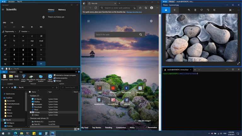This screenshot has width=242, height=136.
Task: Click the Explorer file list horizontal scrollbar
Action: click(x=45, y=127)
